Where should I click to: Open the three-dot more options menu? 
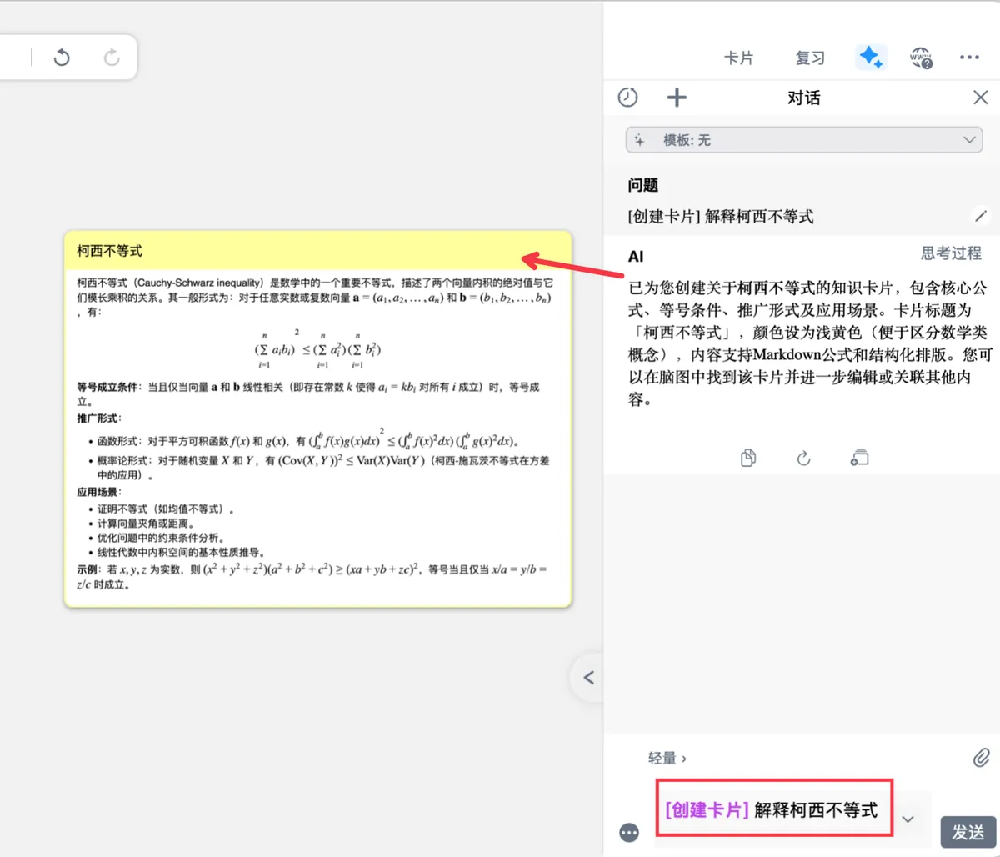(x=969, y=58)
